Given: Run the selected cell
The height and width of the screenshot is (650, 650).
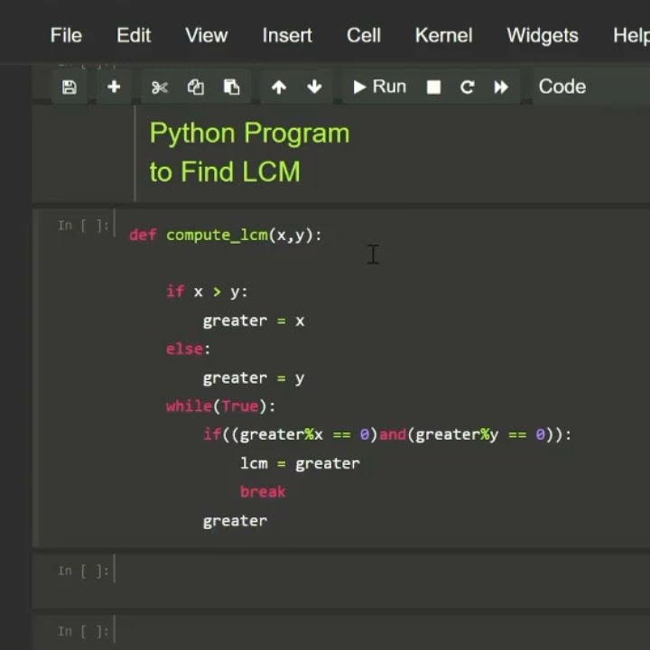Looking at the screenshot, I should (x=379, y=87).
